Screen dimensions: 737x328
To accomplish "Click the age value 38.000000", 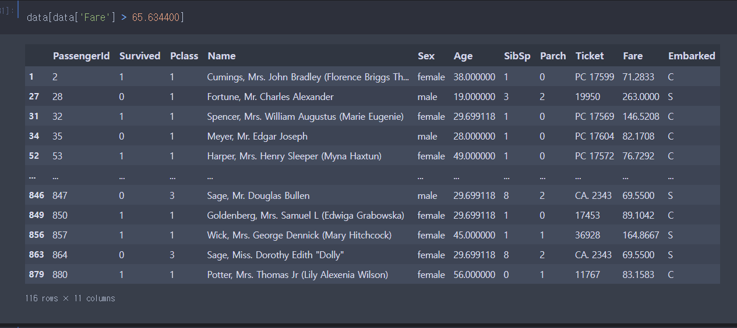I will [x=474, y=77].
